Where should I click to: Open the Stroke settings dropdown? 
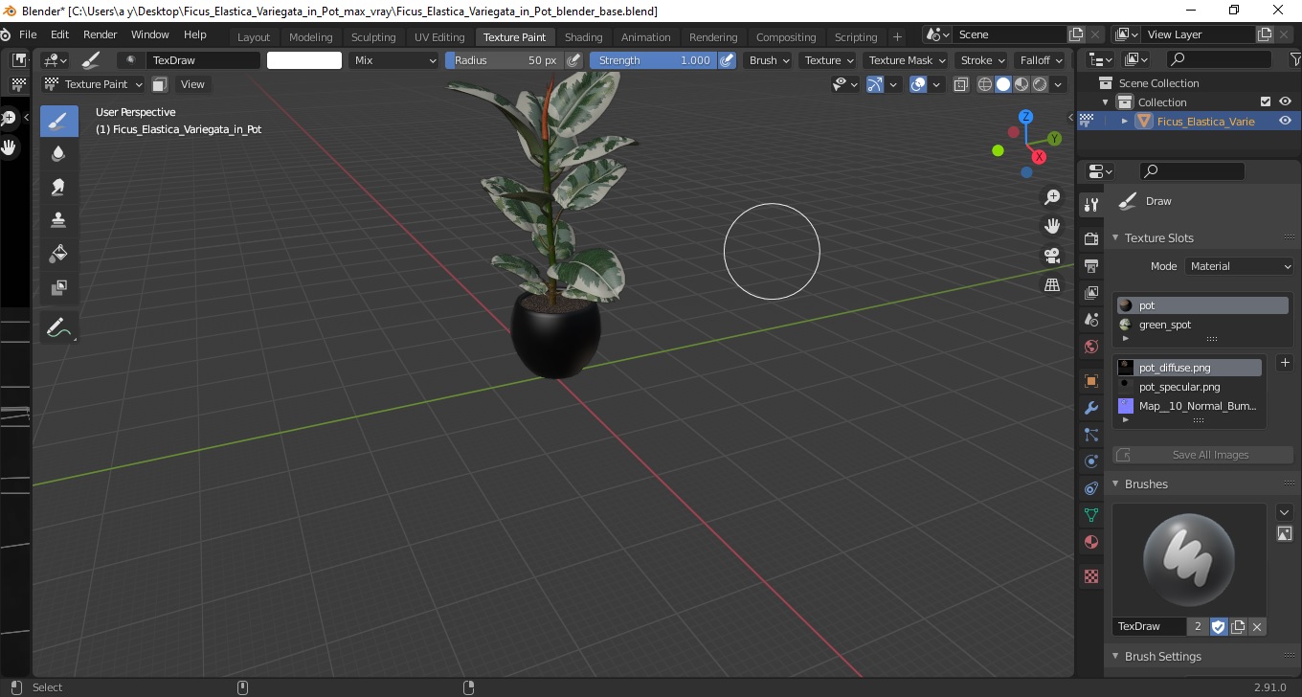[982, 60]
